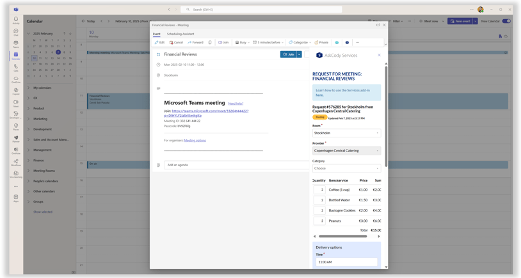
Task: Switch to the Event tab
Action: click(157, 34)
